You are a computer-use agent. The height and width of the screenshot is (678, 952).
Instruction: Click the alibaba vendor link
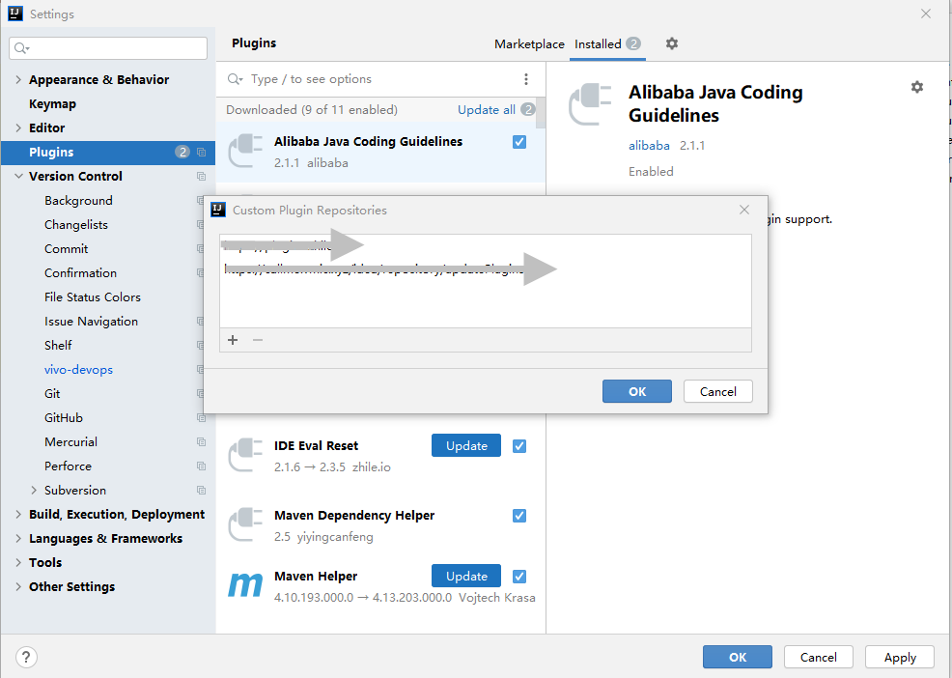649,145
